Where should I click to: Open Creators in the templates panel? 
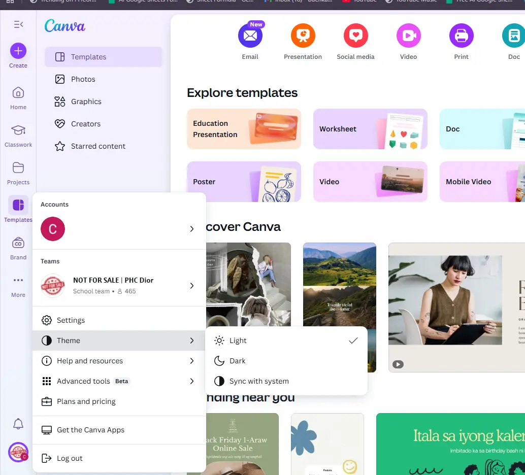(x=104, y=124)
